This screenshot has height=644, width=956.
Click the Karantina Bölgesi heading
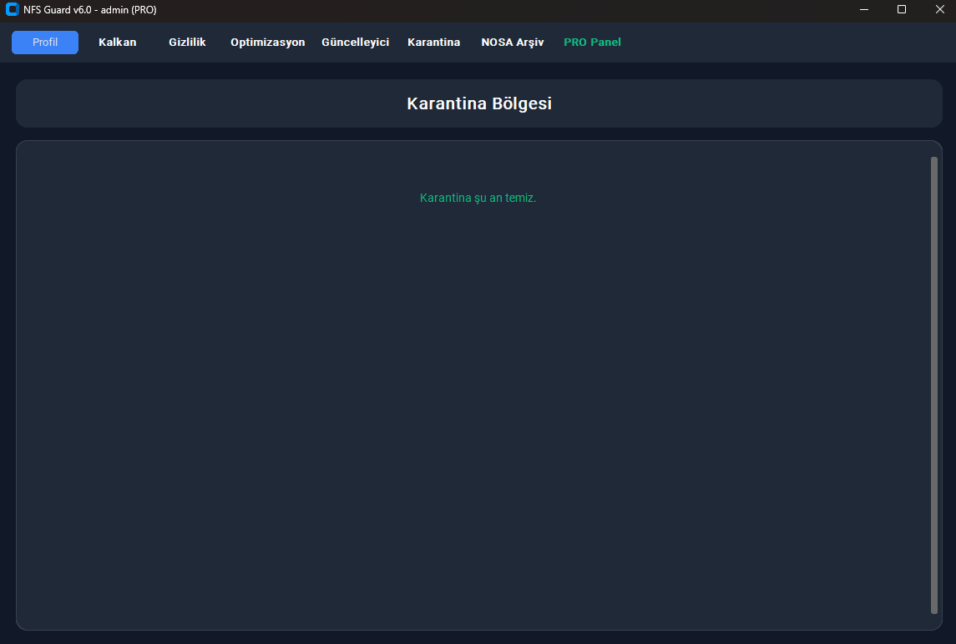click(x=479, y=103)
